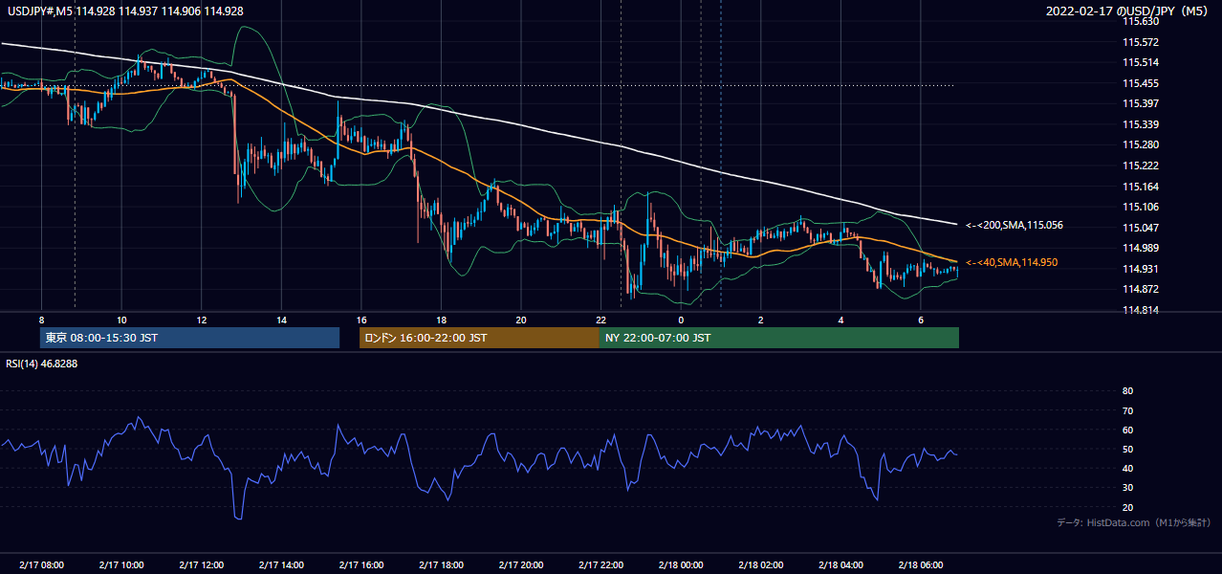Click price axis label 114.872
This screenshot has width=1222, height=574.
coord(1141,289)
